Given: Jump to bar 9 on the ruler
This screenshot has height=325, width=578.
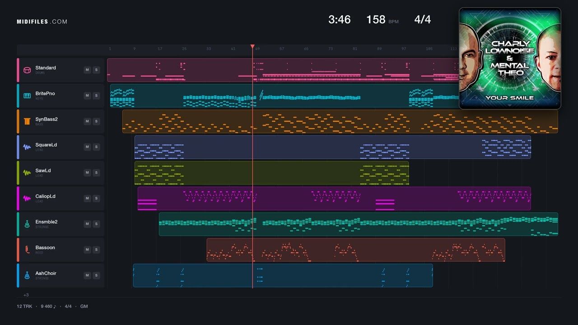Looking at the screenshot, I should tap(134, 49).
